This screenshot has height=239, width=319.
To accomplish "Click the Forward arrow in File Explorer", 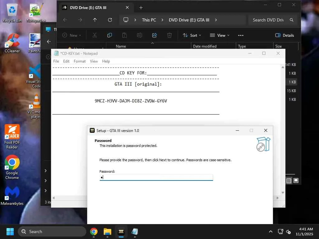I will pos(80,20).
